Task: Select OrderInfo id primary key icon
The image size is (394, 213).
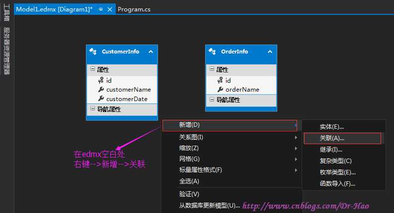Action: (x=220, y=80)
